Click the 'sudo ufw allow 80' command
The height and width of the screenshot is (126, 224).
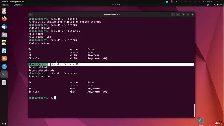67,31
